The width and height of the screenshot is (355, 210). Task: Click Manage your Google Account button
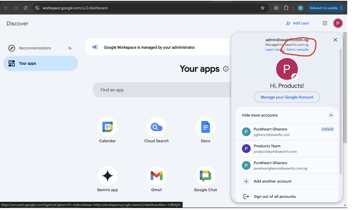(x=287, y=97)
